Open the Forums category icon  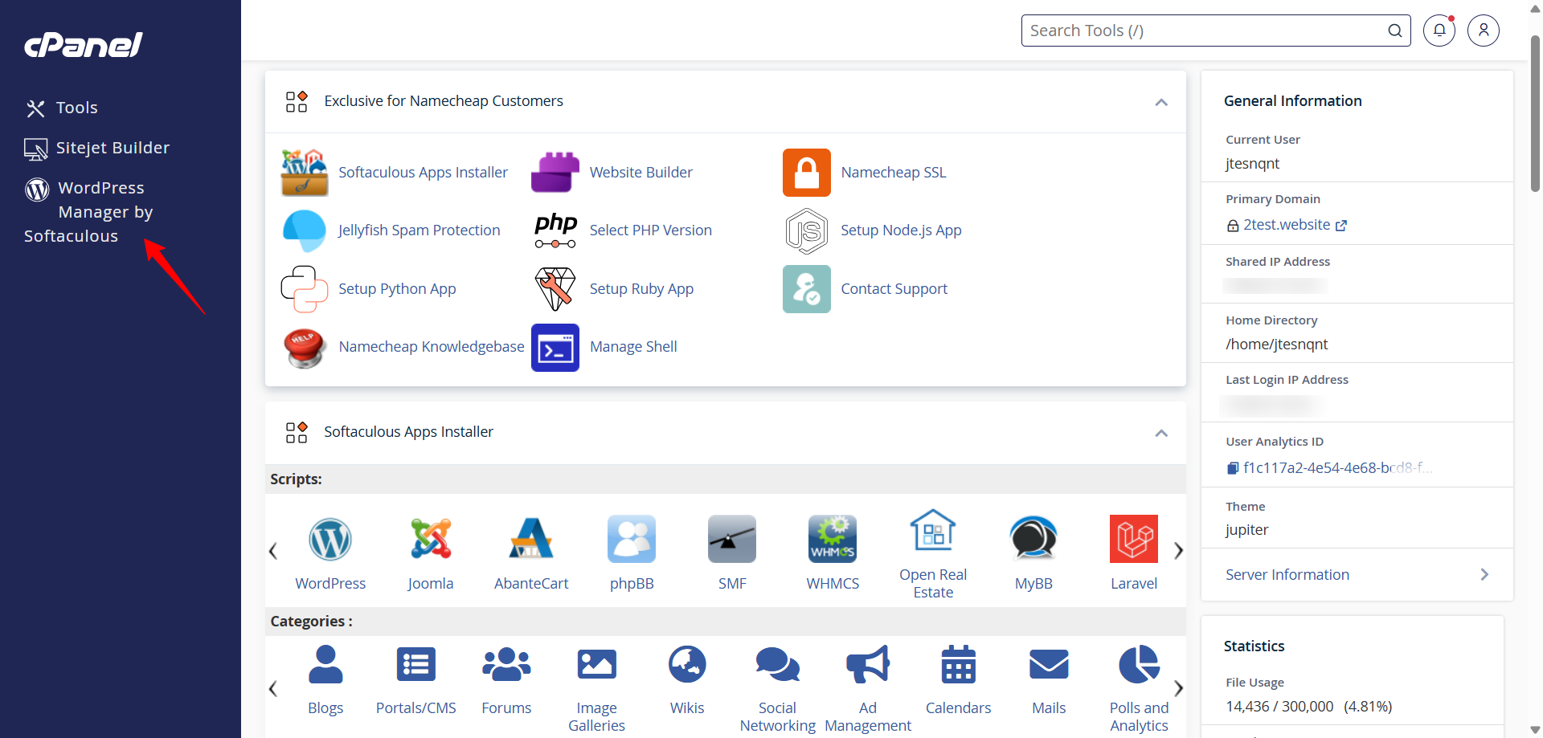click(506, 665)
